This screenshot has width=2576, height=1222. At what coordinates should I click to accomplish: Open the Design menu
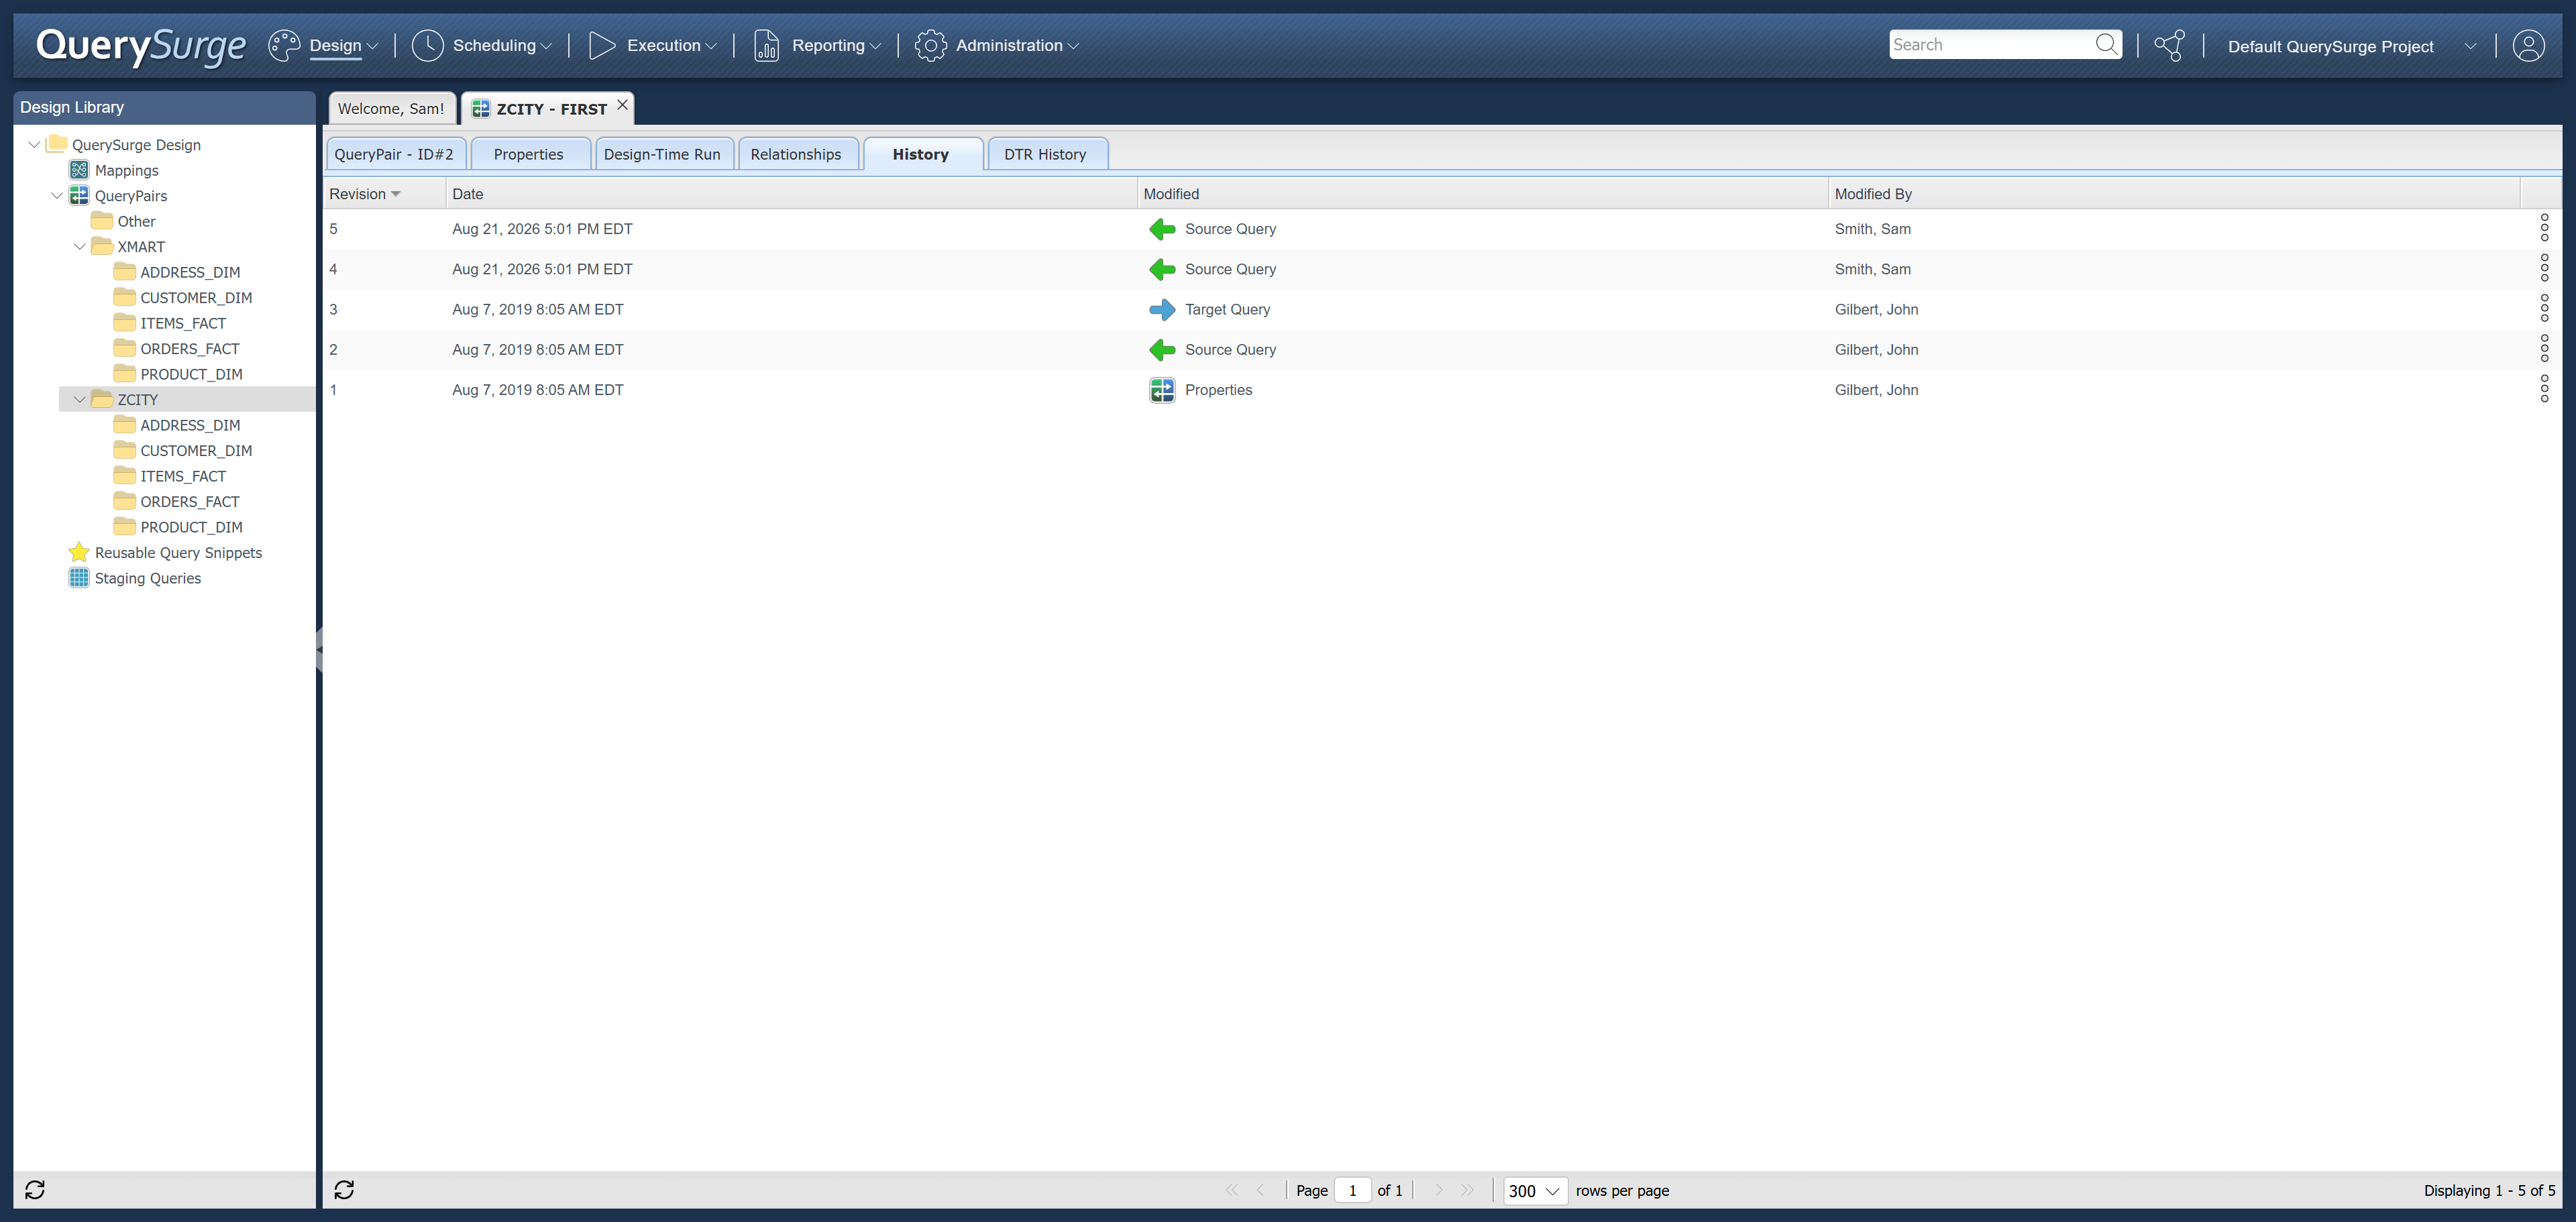[343, 45]
